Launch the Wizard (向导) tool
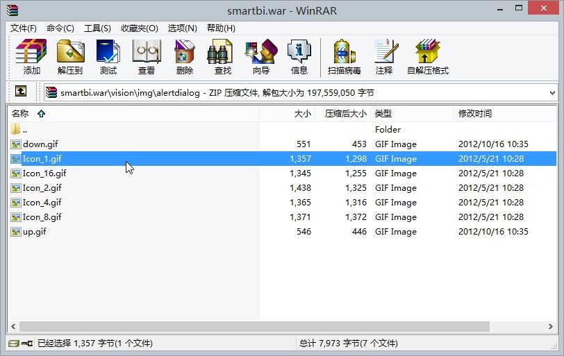 [261, 57]
